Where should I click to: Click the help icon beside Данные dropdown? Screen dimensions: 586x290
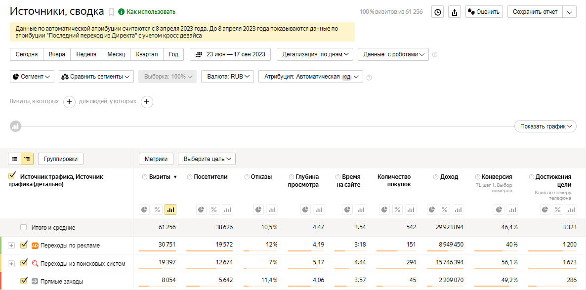435,54
